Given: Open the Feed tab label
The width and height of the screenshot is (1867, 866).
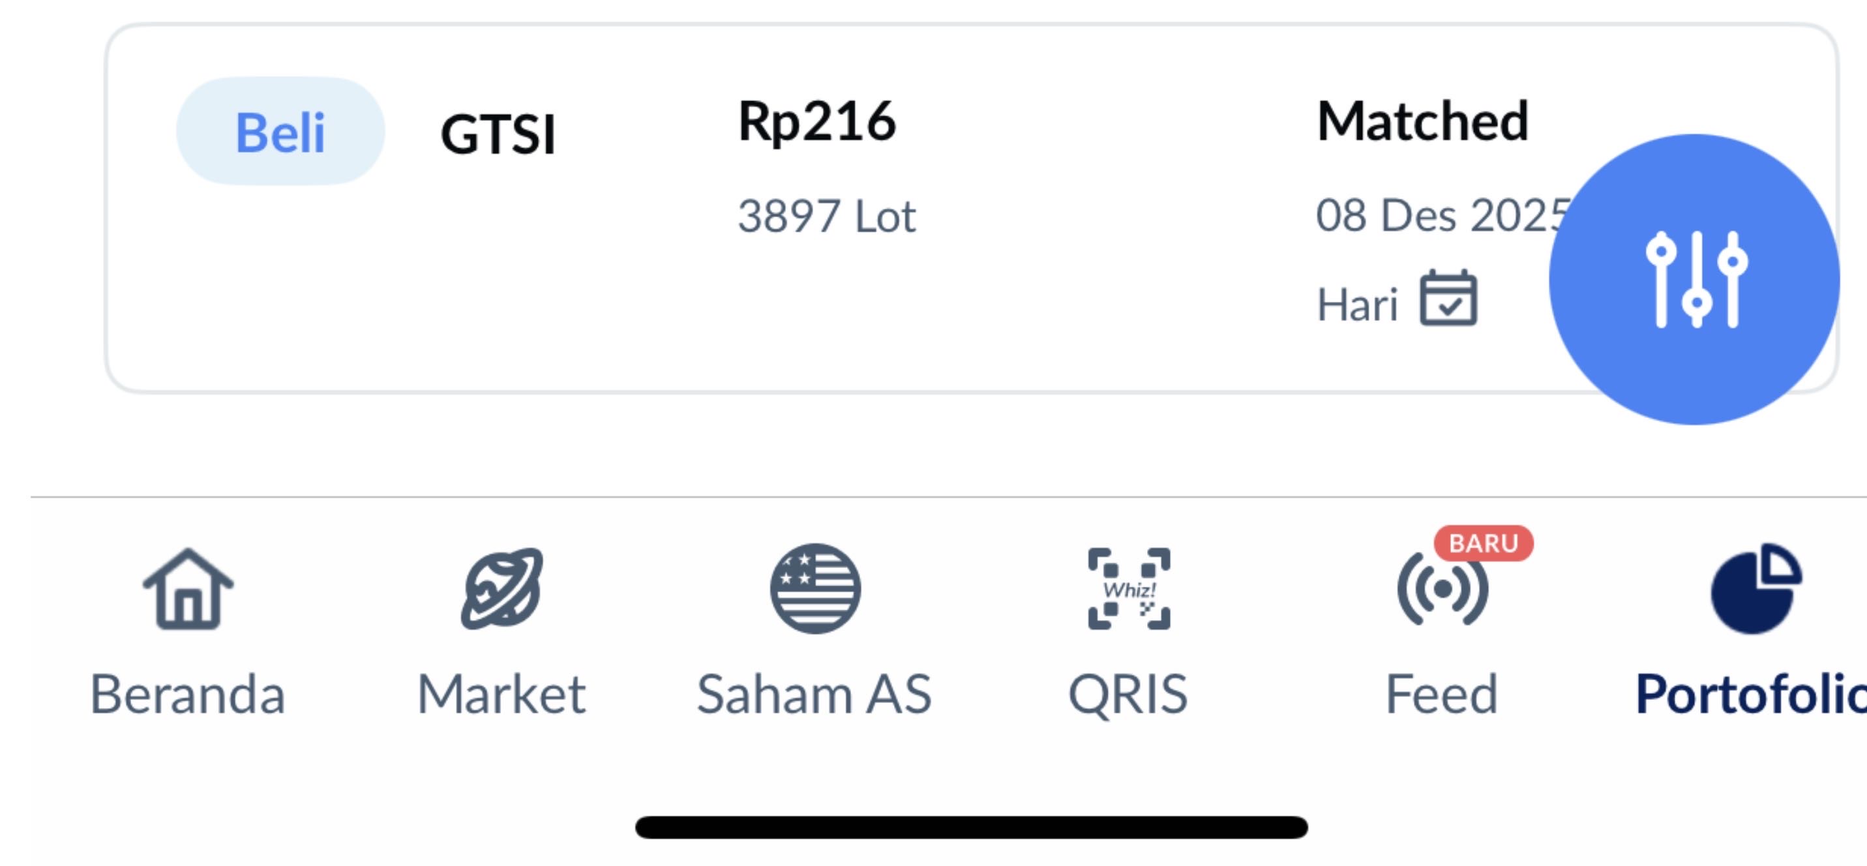Looking at the screenshot, I should pyautogui.click(x=1442, y=694).
